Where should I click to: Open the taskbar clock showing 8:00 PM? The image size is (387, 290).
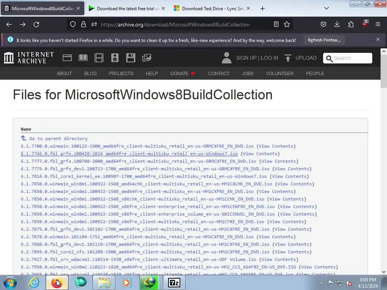point(368,283)
